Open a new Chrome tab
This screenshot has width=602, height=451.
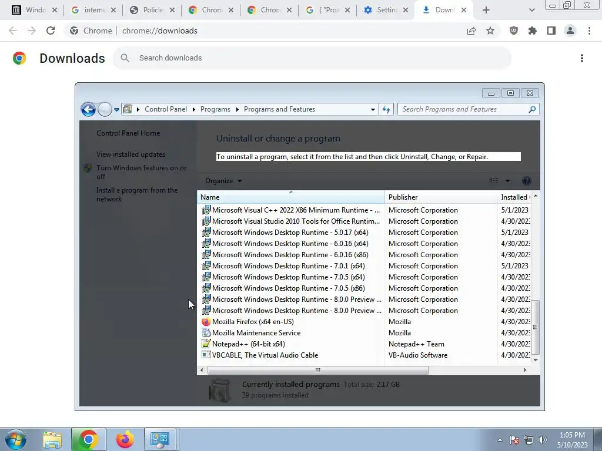click(486, 10)
